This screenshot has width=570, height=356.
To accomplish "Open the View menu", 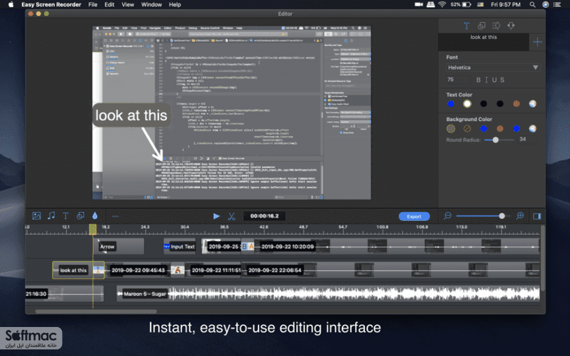I will click(x=127, y=5).
